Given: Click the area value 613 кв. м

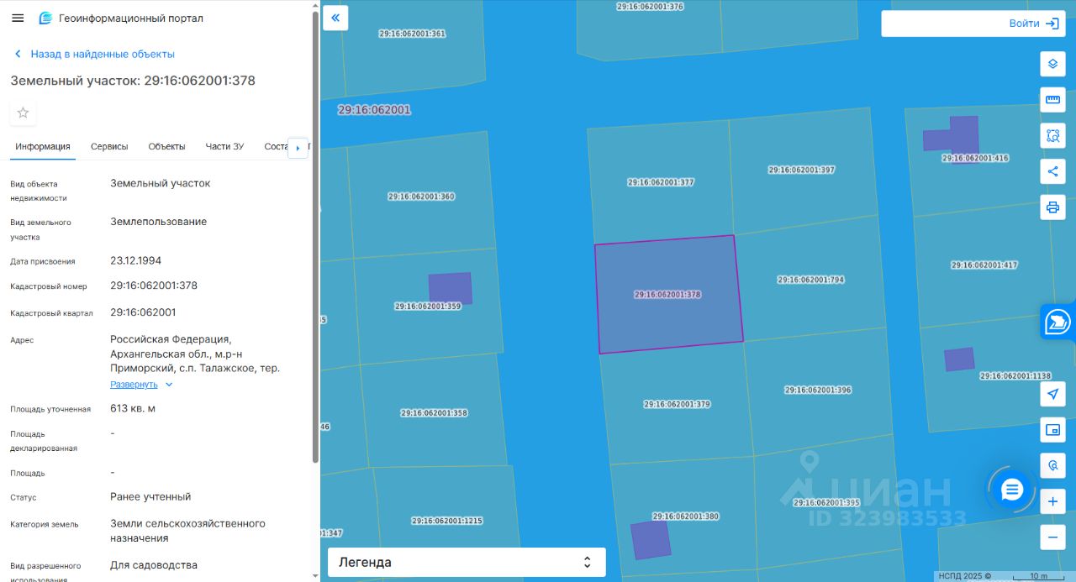Looking at the screenshot, I should tap(133, 409).
